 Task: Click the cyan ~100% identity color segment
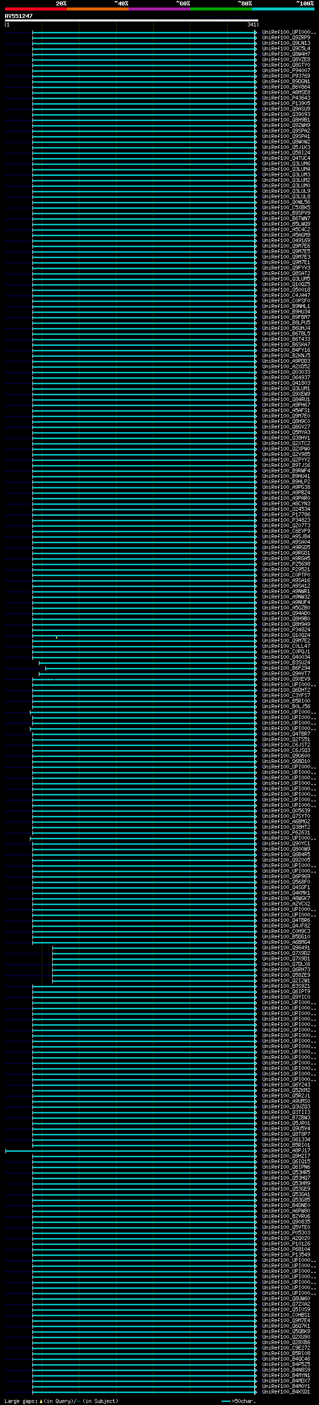click(283, 9)
